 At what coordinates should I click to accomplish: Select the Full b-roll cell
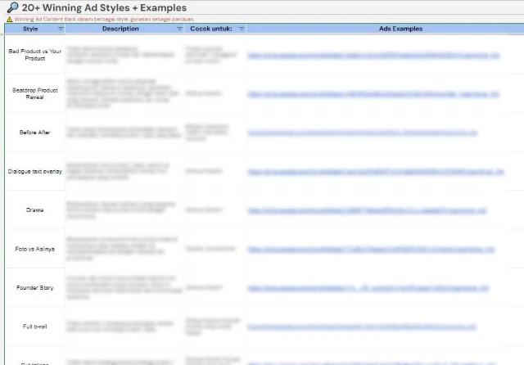click(x=34, y=327)
